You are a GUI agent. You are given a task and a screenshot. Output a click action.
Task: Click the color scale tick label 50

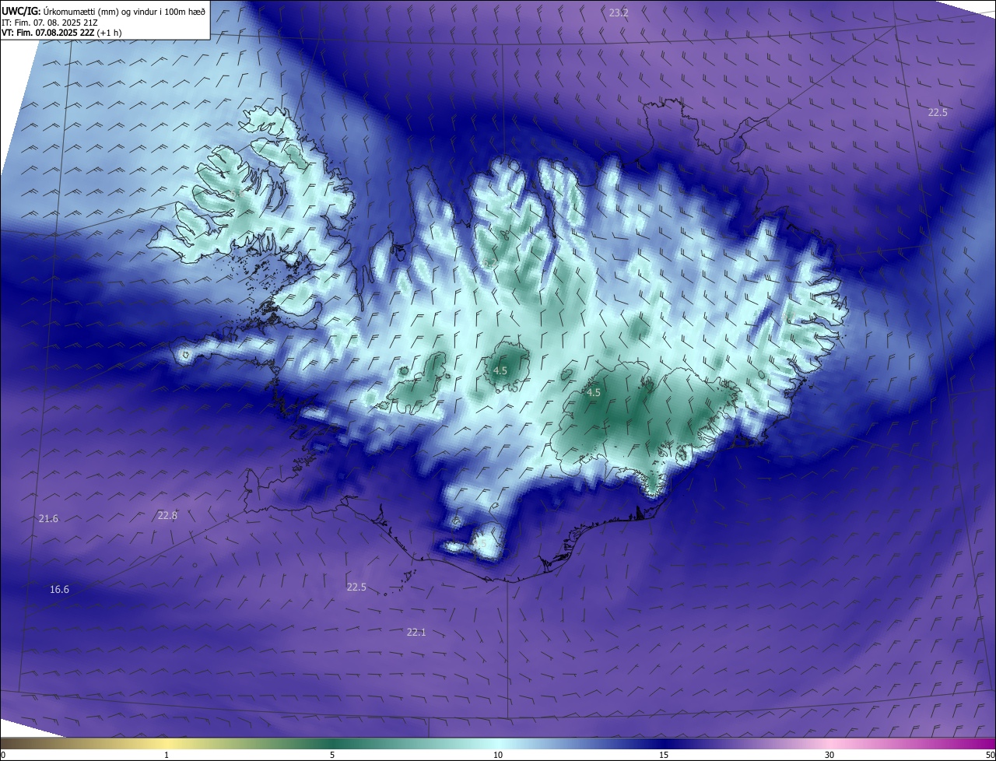(x=989, y=755)
